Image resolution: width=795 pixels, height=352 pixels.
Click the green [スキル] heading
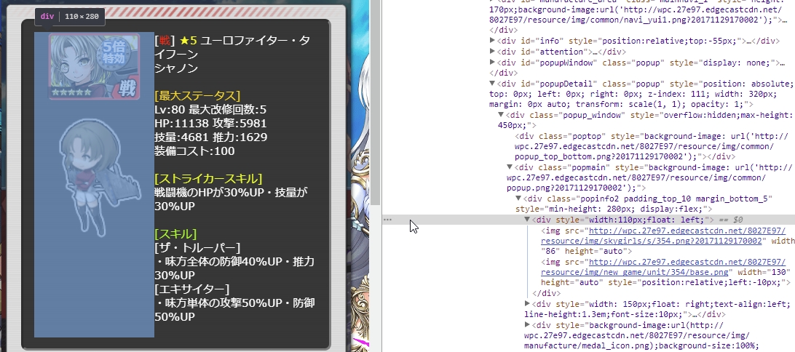coord(175,234)
